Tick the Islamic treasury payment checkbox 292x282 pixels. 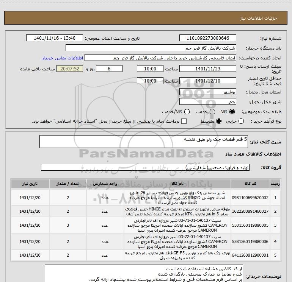pos(184,121)
